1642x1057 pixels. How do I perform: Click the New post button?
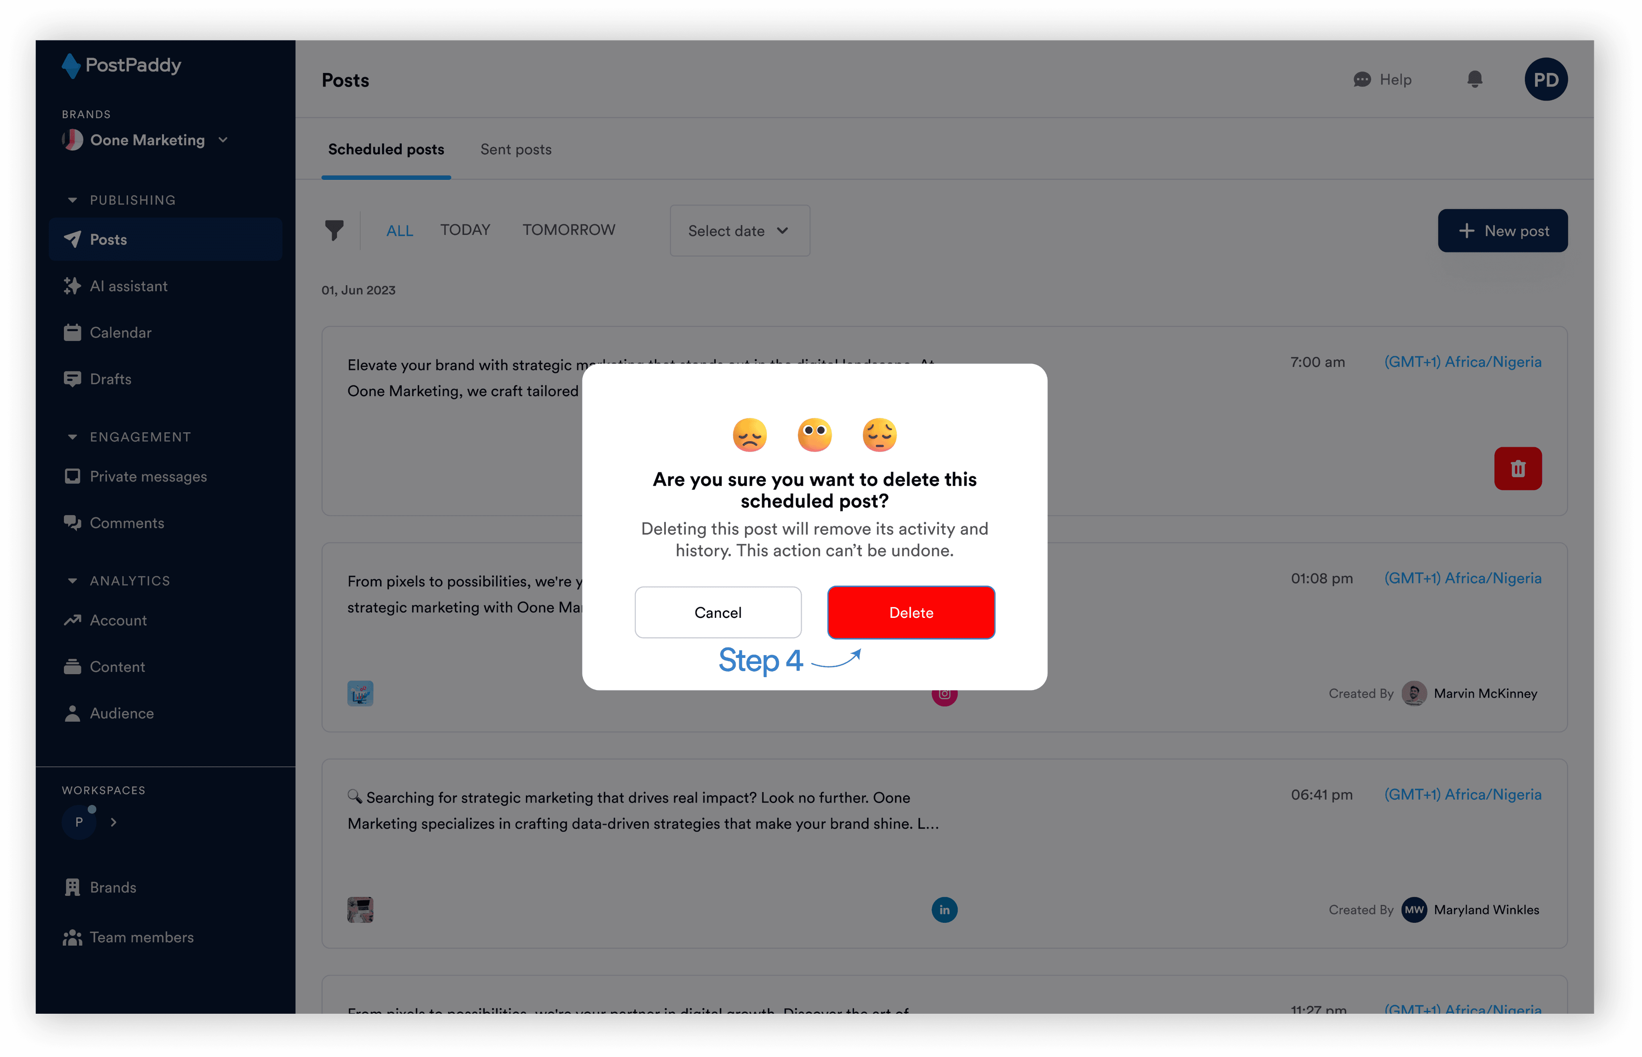[x=1502, y=231]
